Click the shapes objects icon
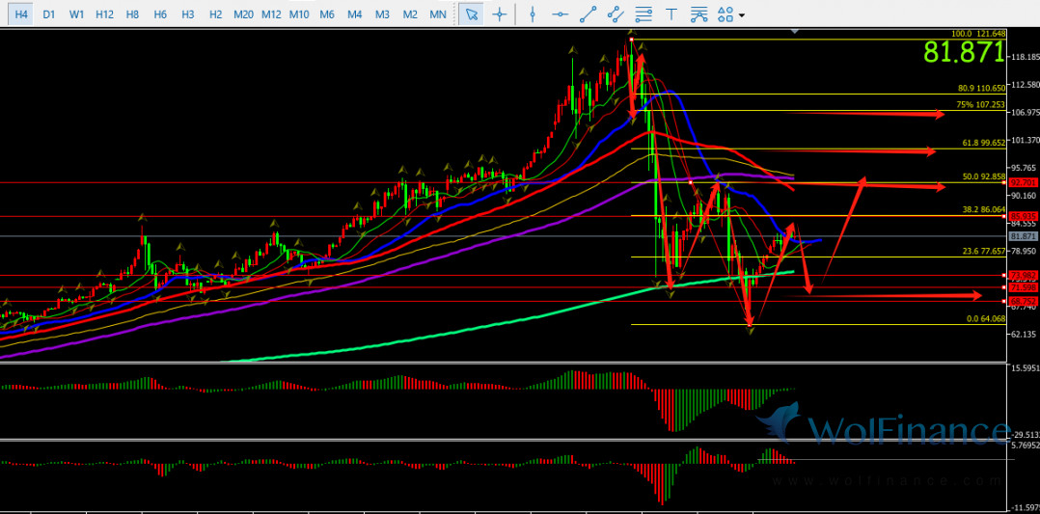Screen dimensions: 1040x514 tap(725, 14)
